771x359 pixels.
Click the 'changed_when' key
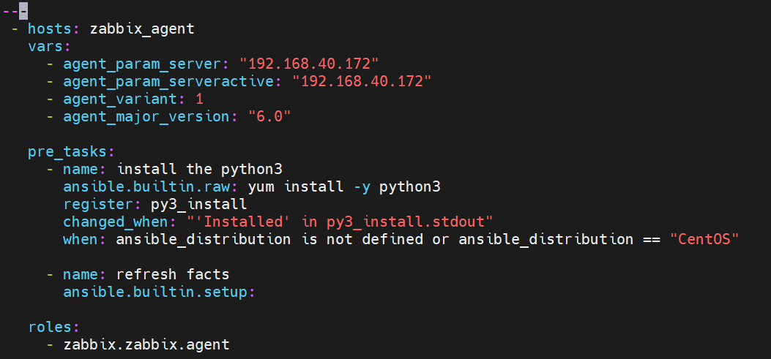pyautogui.click(x=116, y=222)
